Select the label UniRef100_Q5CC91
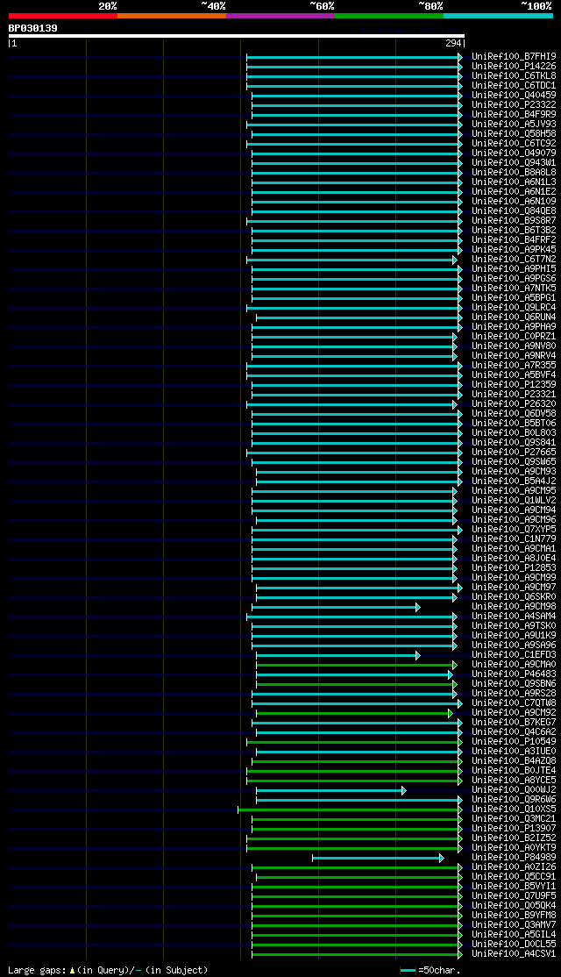This screenshot has height=977, width=561. (x=514, y=877)
